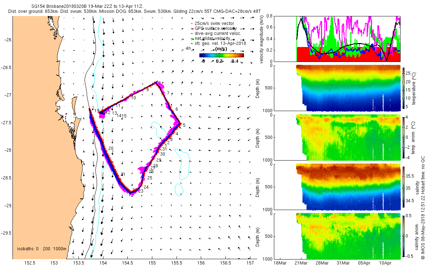This screenshot has height=267, width=428.
Task: Click waypoint number 6 on the glider track
Action: click(177, 109)
